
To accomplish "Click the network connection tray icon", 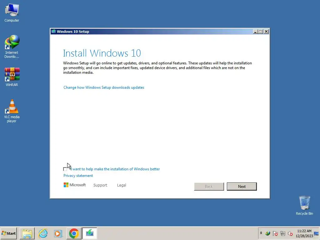I will pos(282,233).
